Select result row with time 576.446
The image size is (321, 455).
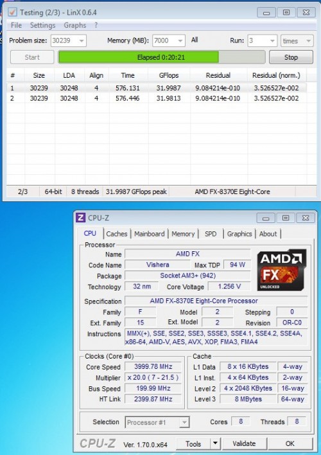click(x=157, y=98)
